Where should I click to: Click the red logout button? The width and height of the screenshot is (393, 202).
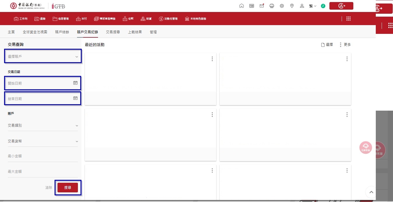[x=341, y=6]
